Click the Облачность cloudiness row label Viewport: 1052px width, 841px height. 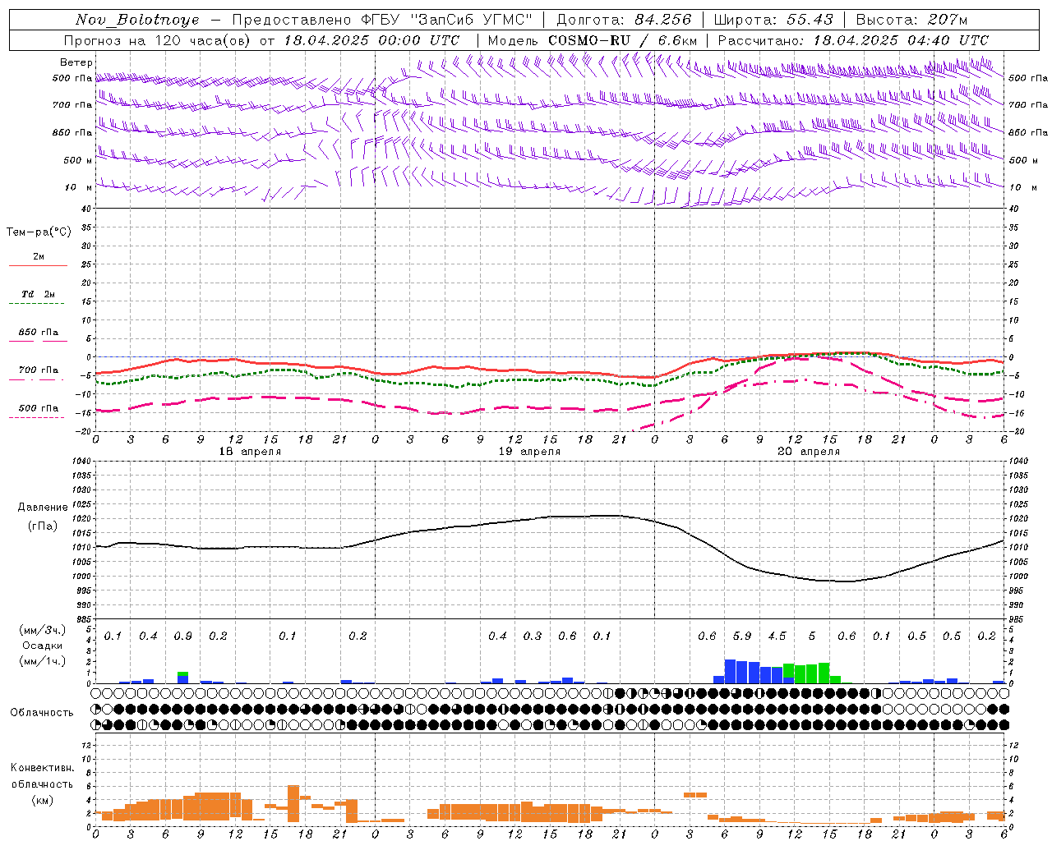point(42,713)
